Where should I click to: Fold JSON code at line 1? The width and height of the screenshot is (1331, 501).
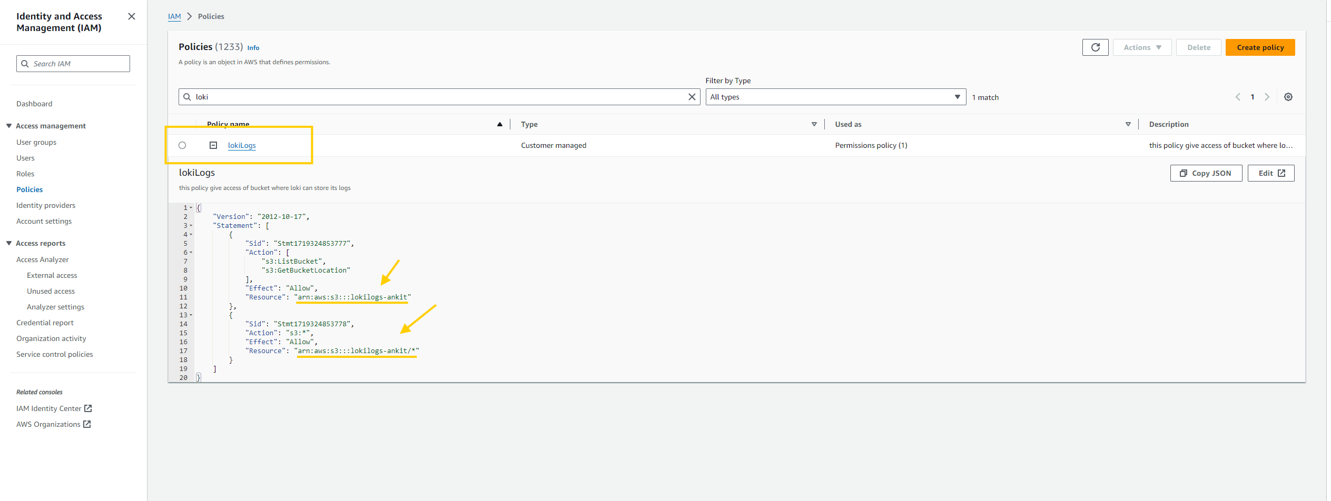[191, 208]
